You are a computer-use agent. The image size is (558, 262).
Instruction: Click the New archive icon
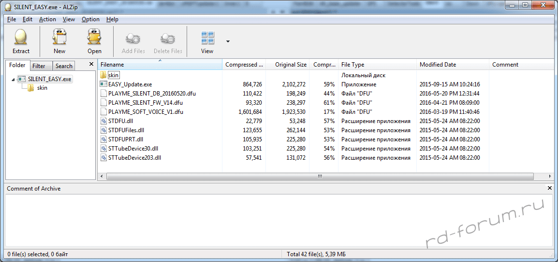click(x=59, y=37)
